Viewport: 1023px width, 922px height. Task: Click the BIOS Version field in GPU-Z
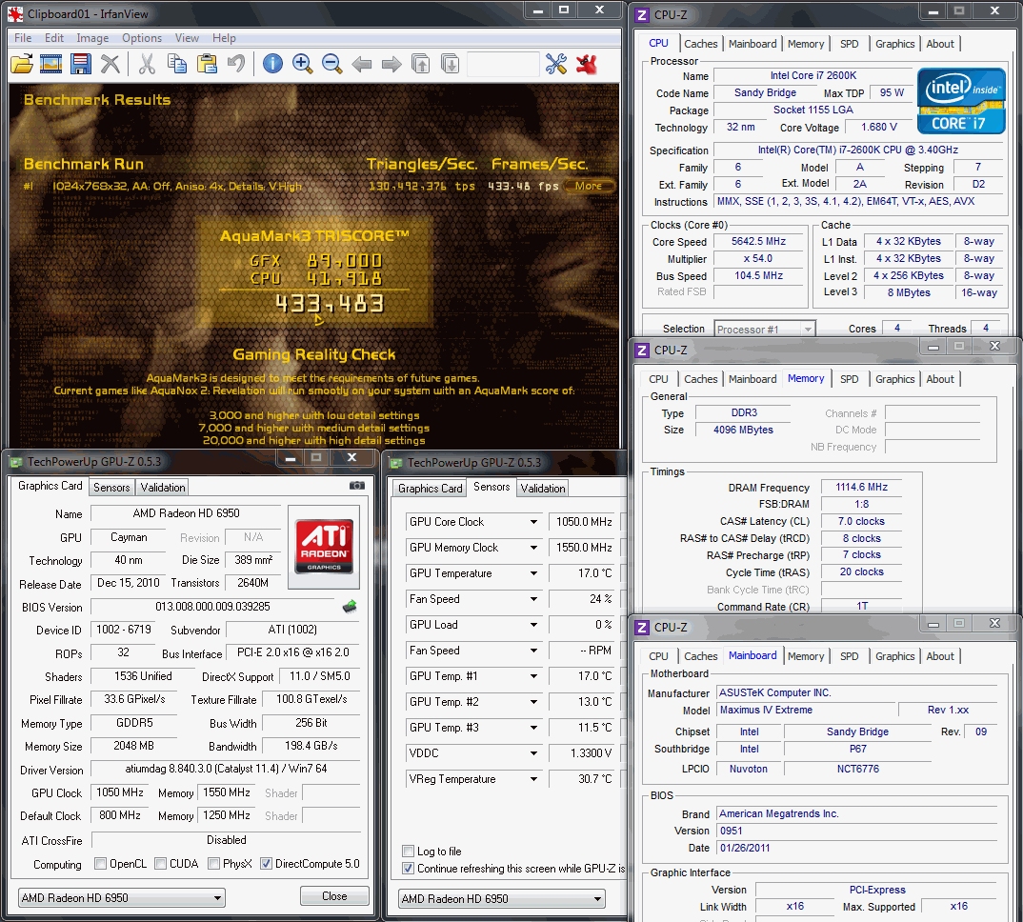point(212,606)
